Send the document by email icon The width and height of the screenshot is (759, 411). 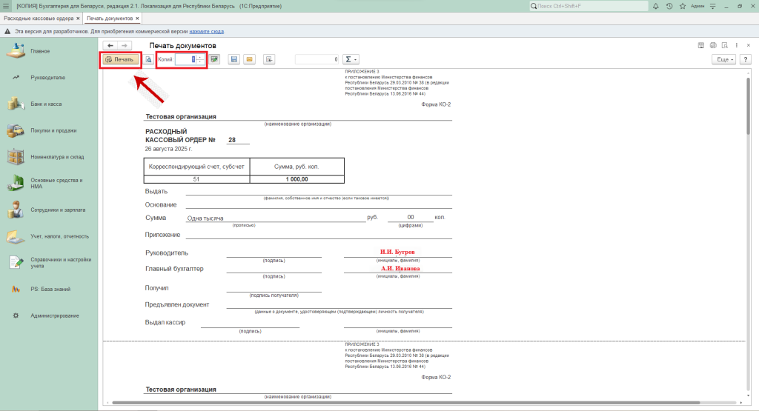tap(250, 59)
